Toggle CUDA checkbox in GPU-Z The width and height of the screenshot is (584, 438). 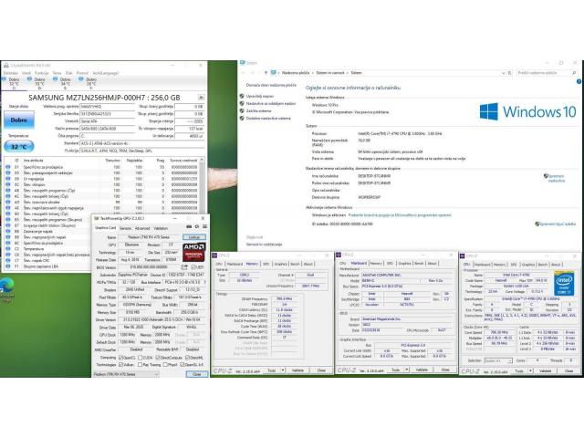point(140,358)
